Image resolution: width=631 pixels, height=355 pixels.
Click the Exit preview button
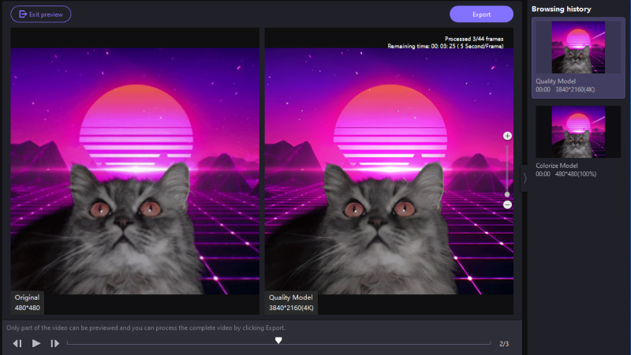tap(41, 14)
